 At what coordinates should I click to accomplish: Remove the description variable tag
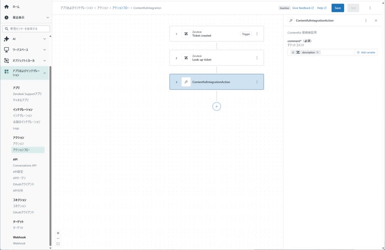(x=318, y=52)
